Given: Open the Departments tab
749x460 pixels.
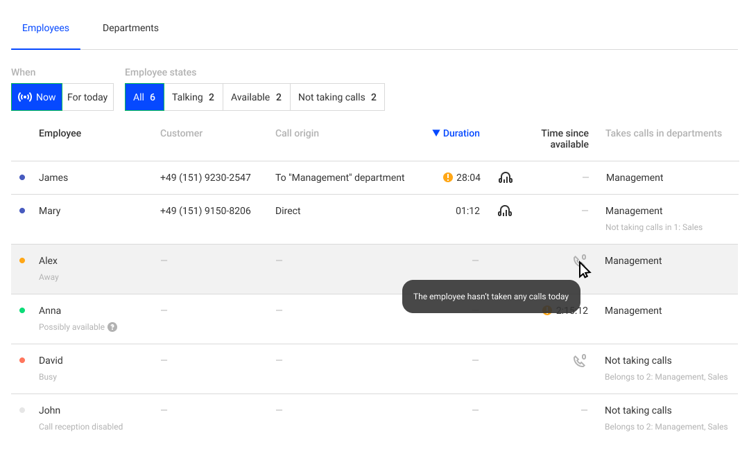Looking at the screenshot, I should [130, 28].
